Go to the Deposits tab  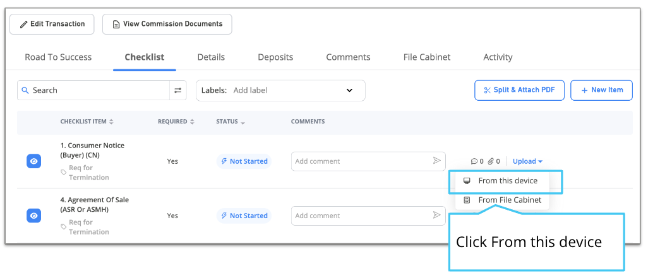click(275, 57)
